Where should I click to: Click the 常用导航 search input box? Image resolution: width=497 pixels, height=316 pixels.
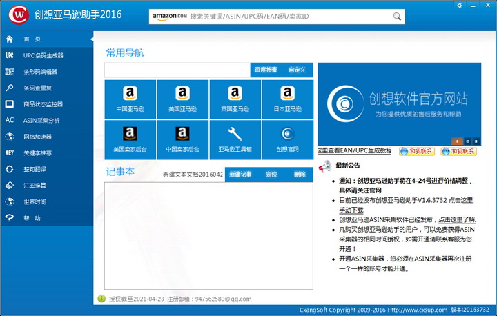click(177, 70)
